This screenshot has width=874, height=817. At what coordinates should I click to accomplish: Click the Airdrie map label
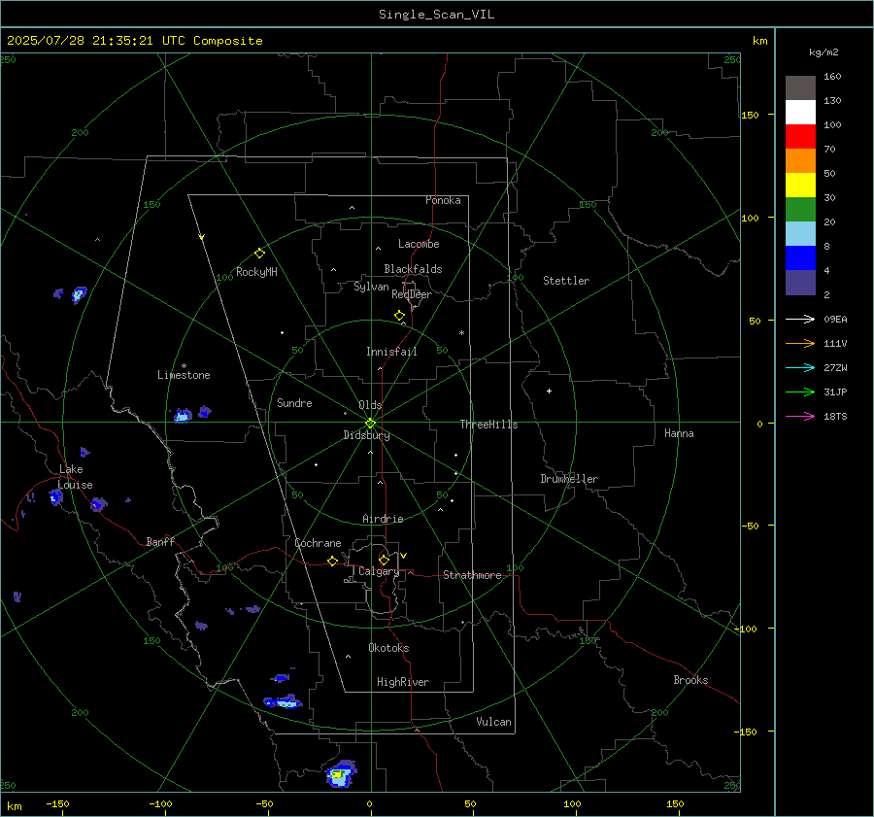point(383,519)
